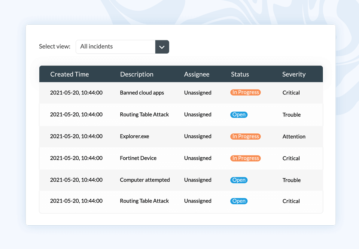The height and width of the screenshot is (249, 359).
Task: Click Open badge for Computer attempted
Action: coord(239,180)
